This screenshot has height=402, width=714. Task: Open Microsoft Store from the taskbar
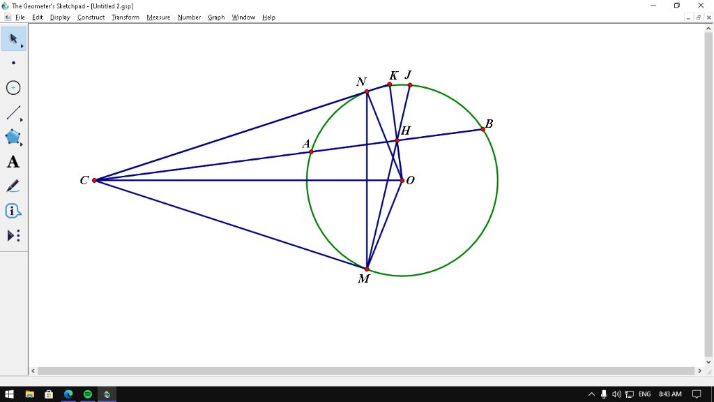tap(49, 394)
